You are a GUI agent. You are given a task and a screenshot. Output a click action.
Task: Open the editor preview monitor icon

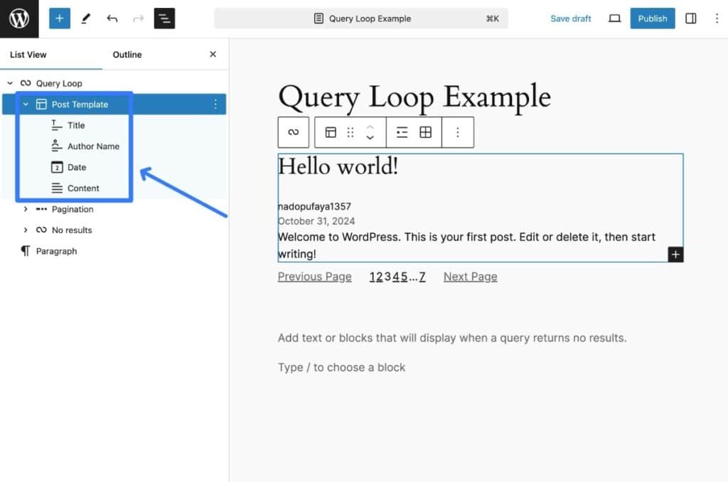point(614,18)
